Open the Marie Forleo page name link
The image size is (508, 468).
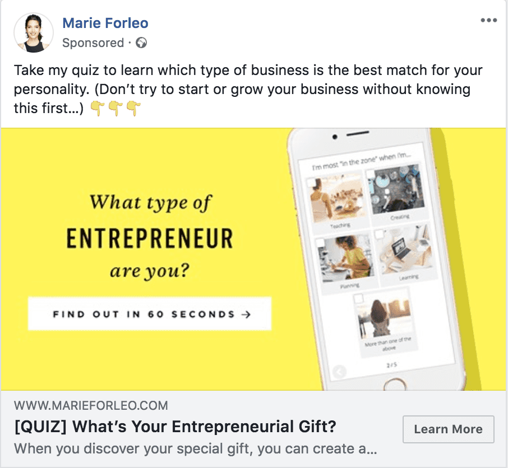tap(105, 23)
